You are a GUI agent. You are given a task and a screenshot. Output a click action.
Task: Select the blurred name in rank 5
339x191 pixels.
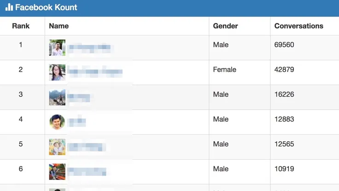click(x=87, y=147)
